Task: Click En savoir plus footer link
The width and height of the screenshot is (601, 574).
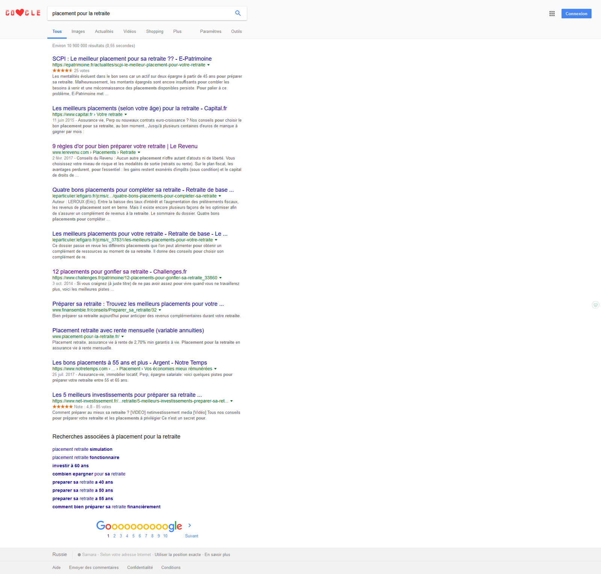Action: [x=217, y=555]
